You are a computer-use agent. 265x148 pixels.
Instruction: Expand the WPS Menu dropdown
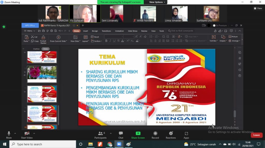pyautogui.click(x=30, y=31)
